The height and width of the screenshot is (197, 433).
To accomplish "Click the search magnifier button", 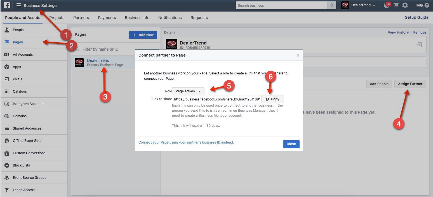I will point(331,5).
